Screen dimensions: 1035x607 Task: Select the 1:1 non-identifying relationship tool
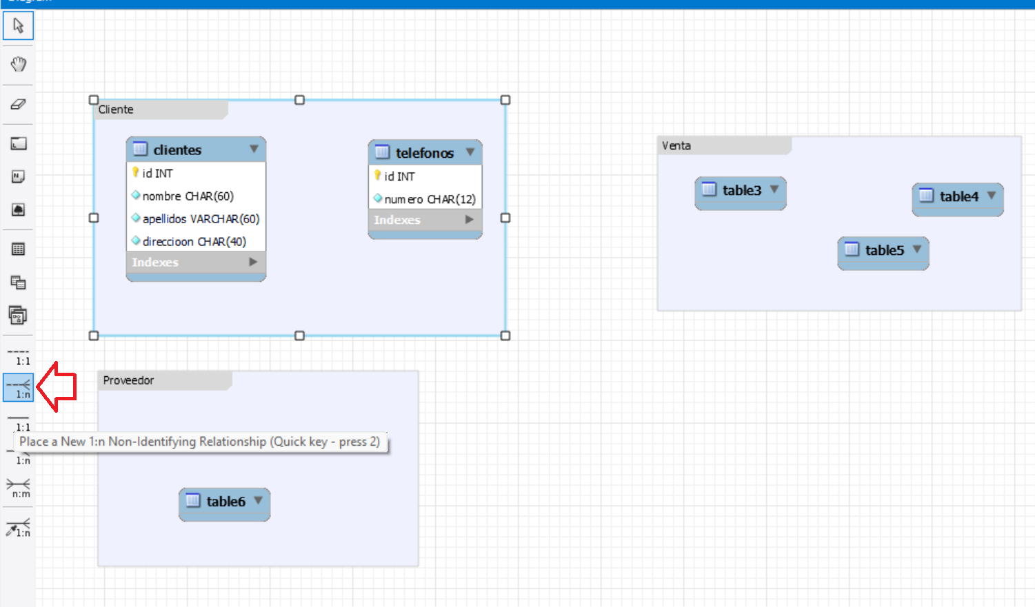pos(18,356)
